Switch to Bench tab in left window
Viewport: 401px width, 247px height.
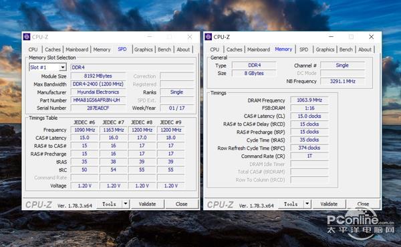164,50
